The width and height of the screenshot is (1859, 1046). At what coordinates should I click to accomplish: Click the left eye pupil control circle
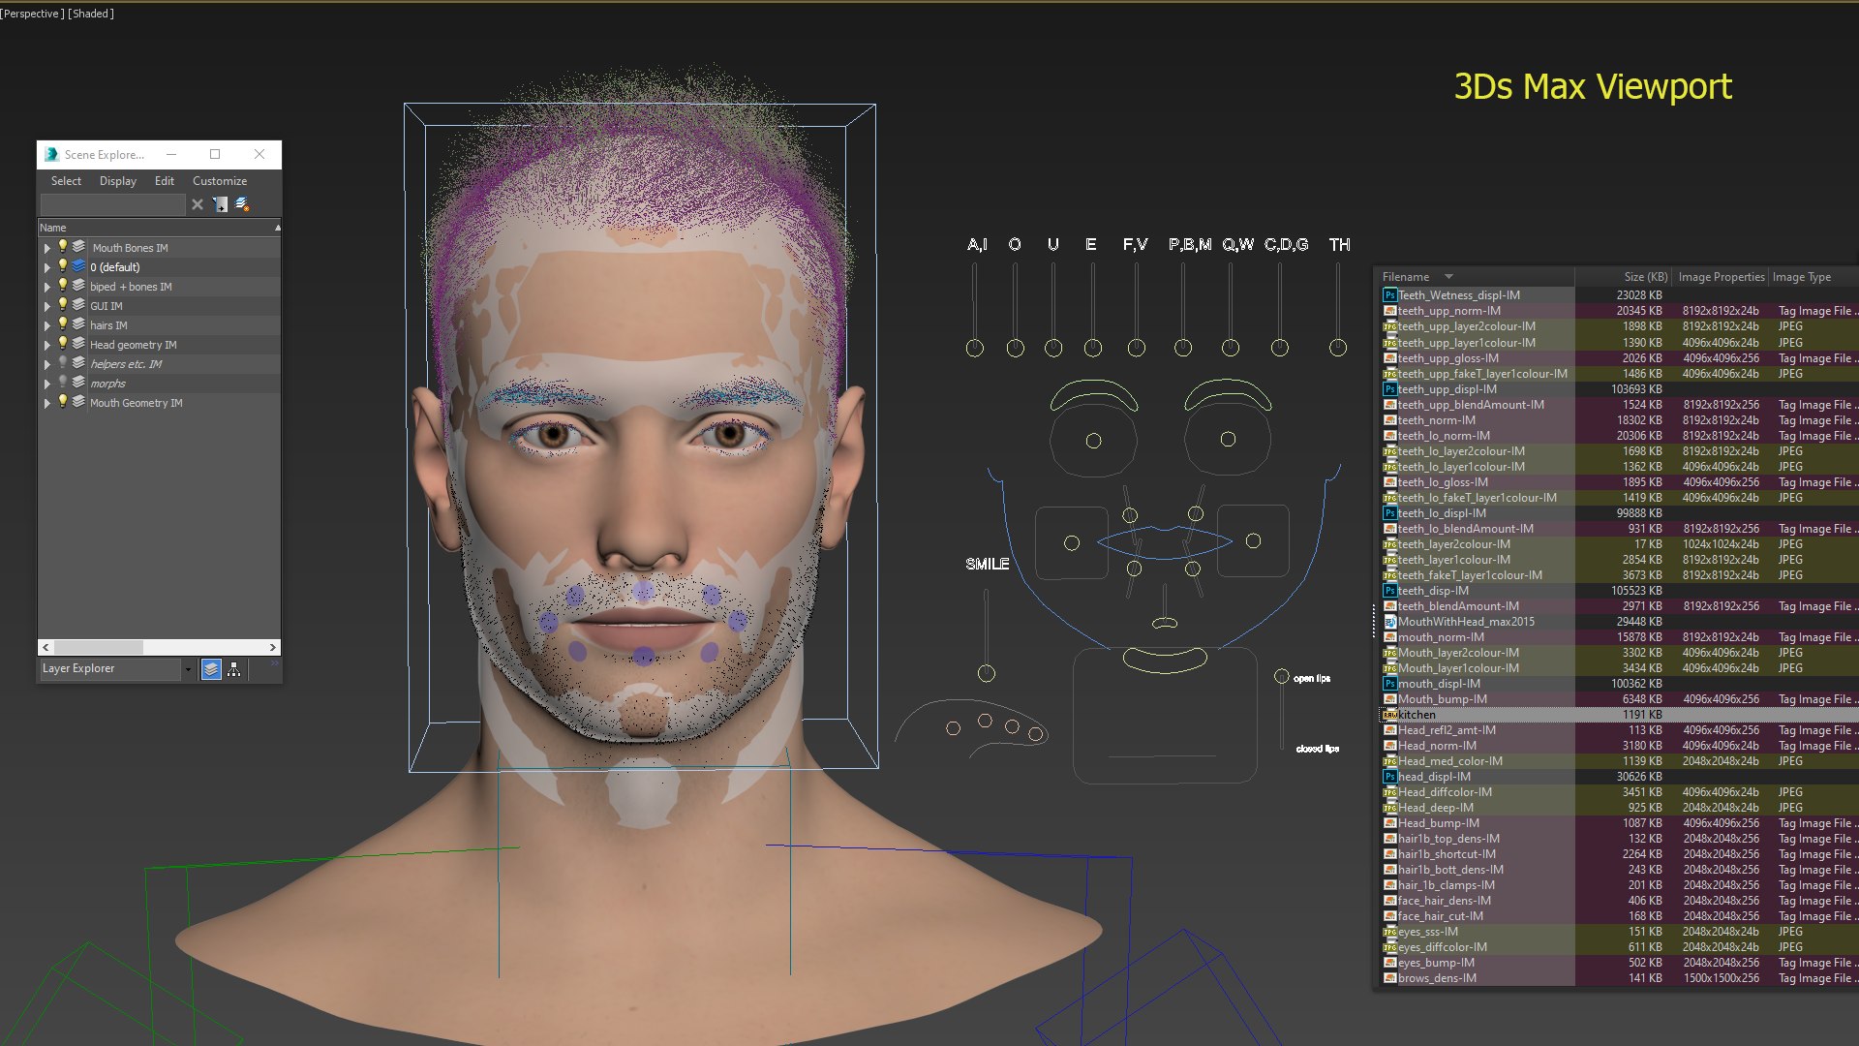[x=1093, y=441]
